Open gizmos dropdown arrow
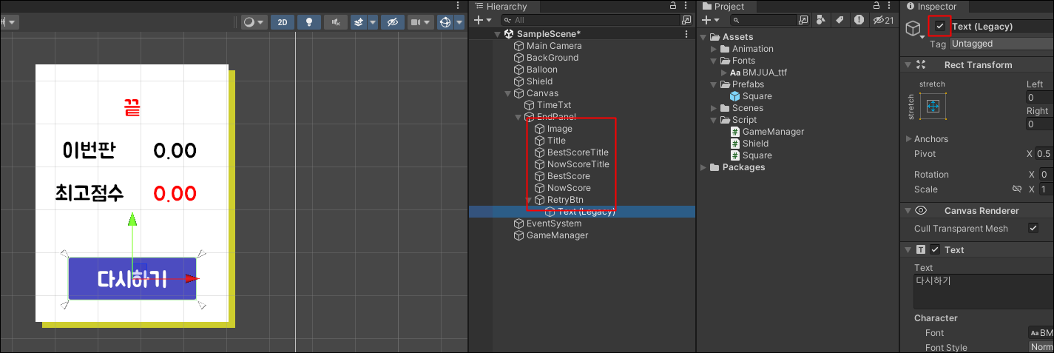 (459, 22)
